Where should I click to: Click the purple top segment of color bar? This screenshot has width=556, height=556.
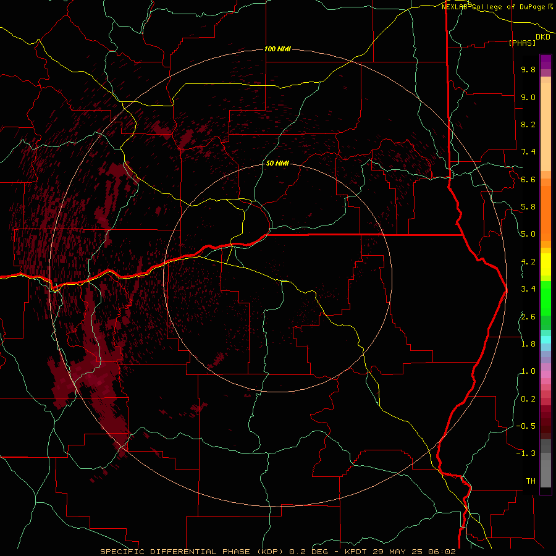click(x=545, y=62)
